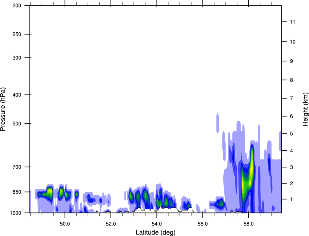Select the 1000 pressure tick label
The image size is (309, 236).
[16, 213]
